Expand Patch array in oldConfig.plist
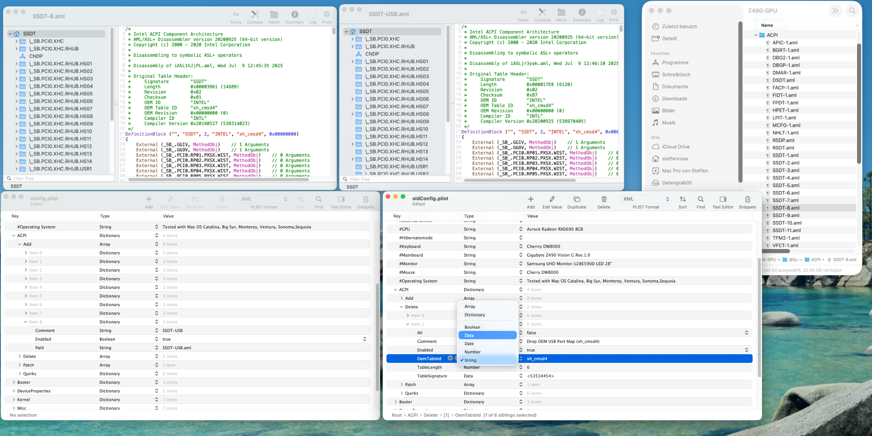Viewport: 872px width, 436px height. 402,385
